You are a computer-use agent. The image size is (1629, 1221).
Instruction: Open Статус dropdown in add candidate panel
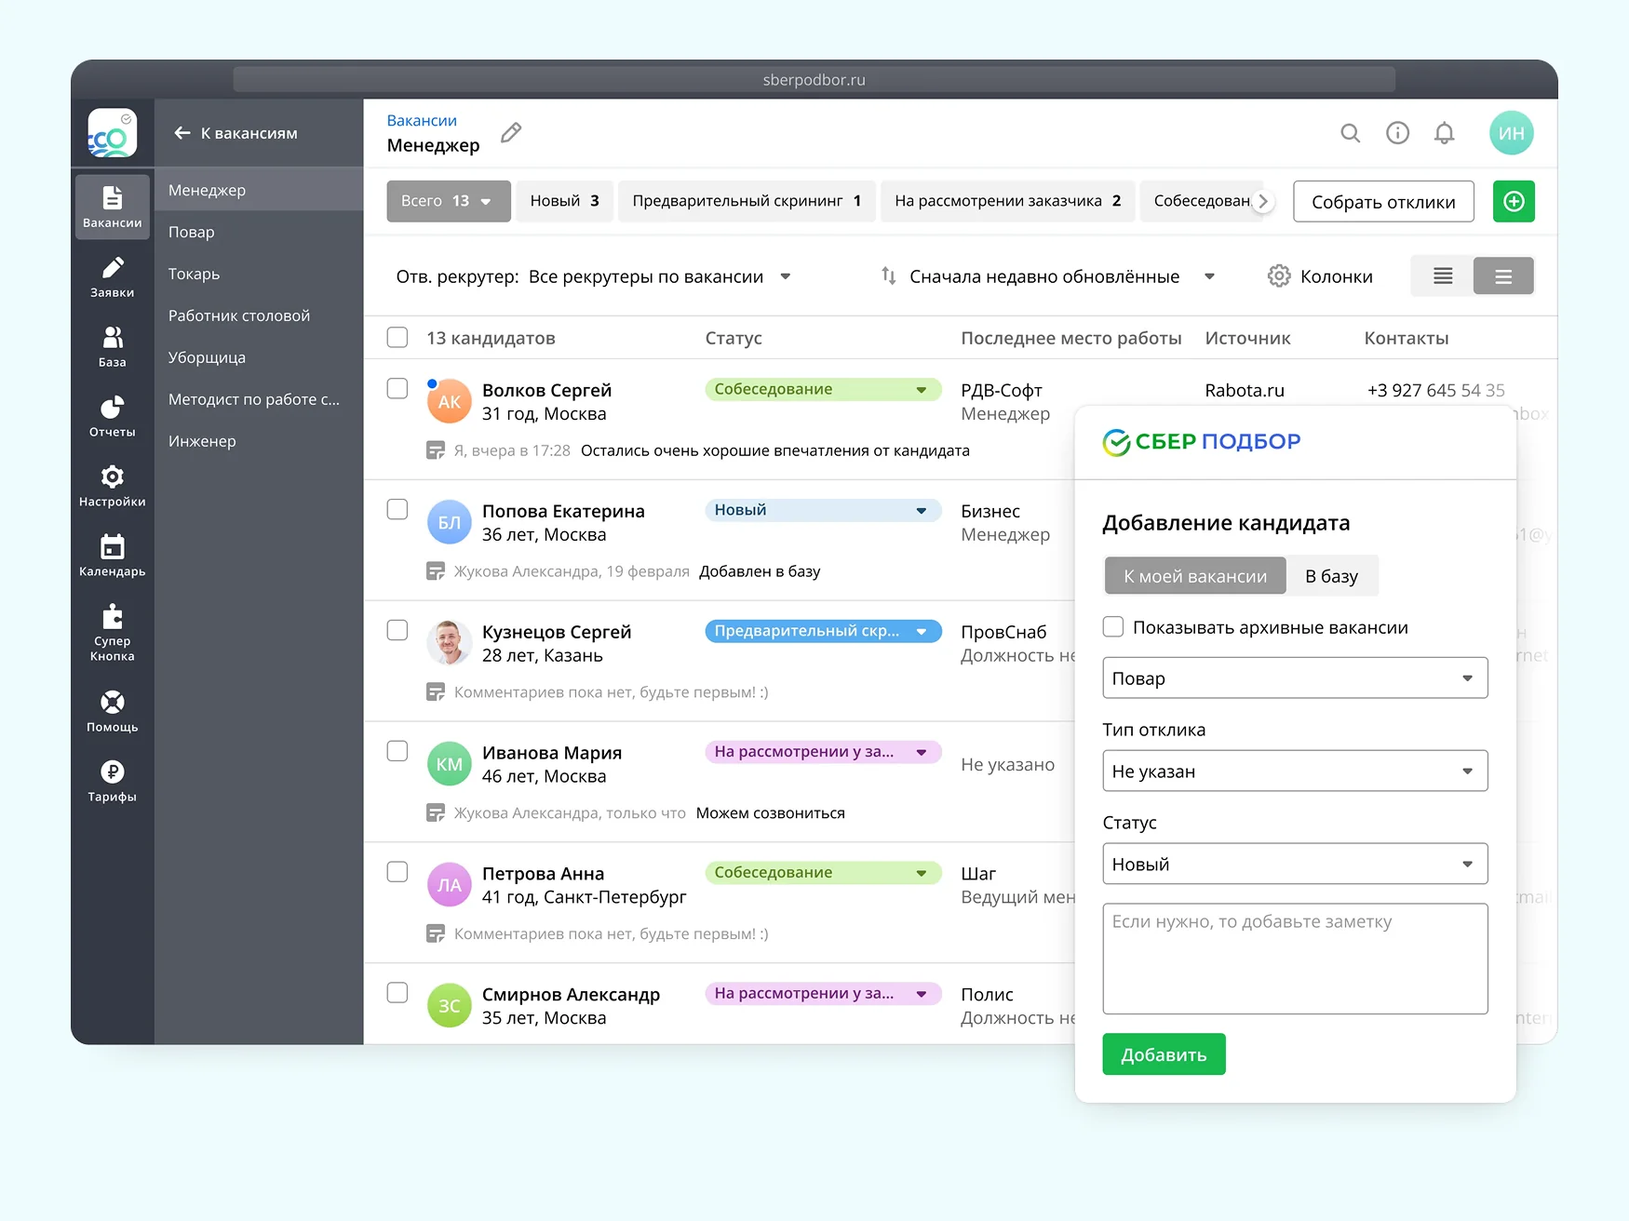(x=1295, y=864)
